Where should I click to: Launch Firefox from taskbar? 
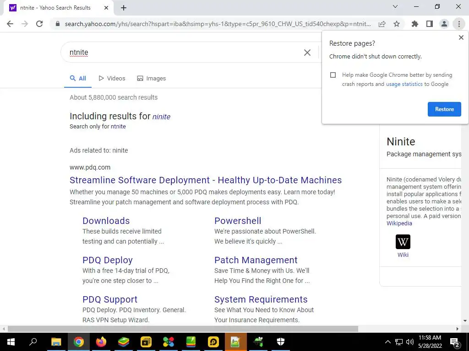point(101,342)
